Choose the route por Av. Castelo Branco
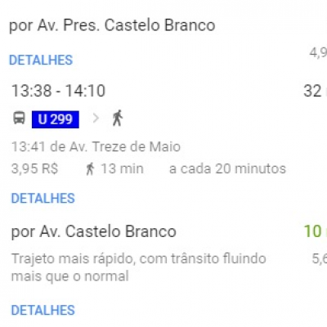327x327 pixels. click(x=93, y=231)
